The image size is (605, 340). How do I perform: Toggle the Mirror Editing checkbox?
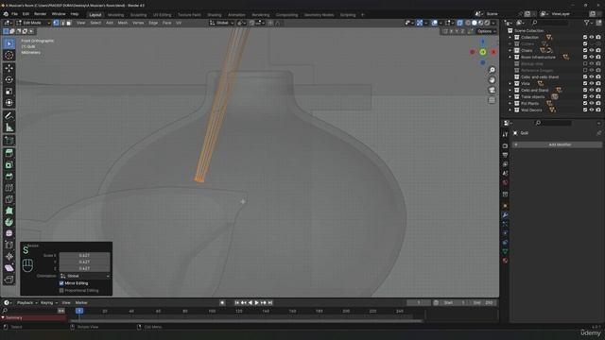(x=61, y=283)
